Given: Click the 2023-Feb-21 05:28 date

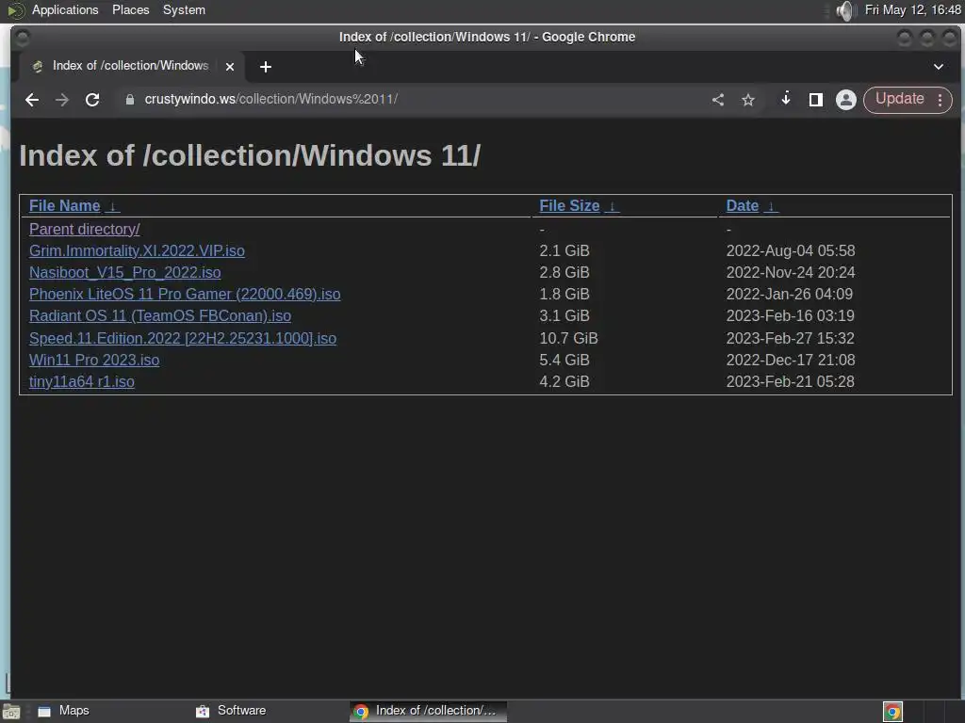Looking at the screenshot, I should [791, 382].
